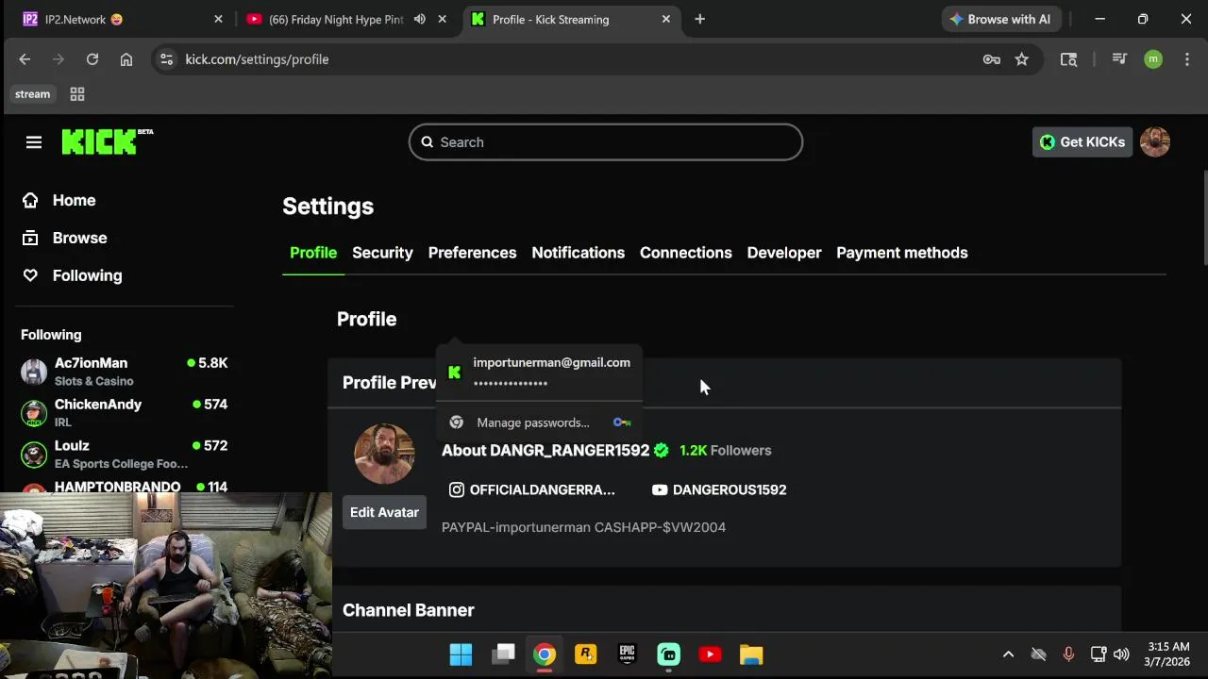Click the Edit Avatar button
This screenshot has height=679, width=1208.
click(384, 512)
